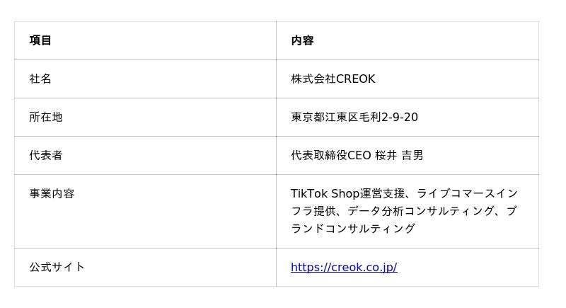566x308 pixels.
Task: Select the 社名 row label
Action: point(40,79)
